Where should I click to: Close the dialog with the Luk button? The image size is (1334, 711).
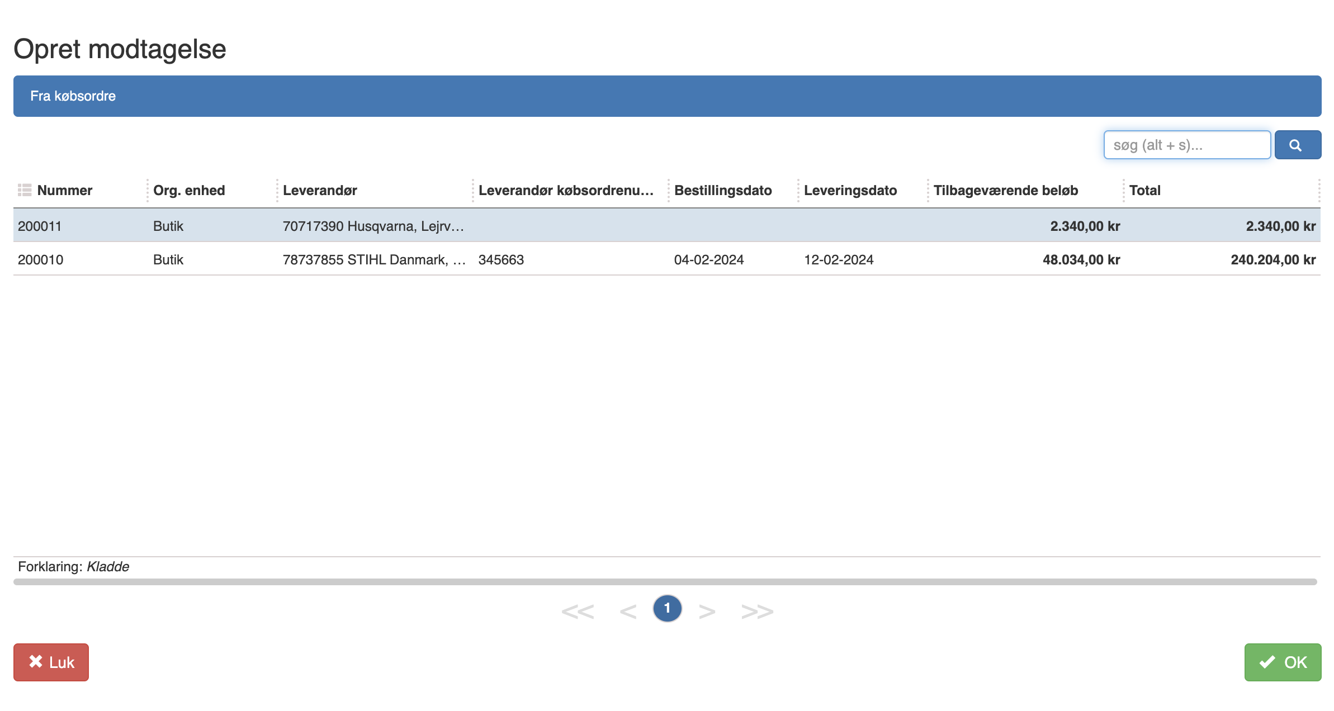tap(51, 662)
